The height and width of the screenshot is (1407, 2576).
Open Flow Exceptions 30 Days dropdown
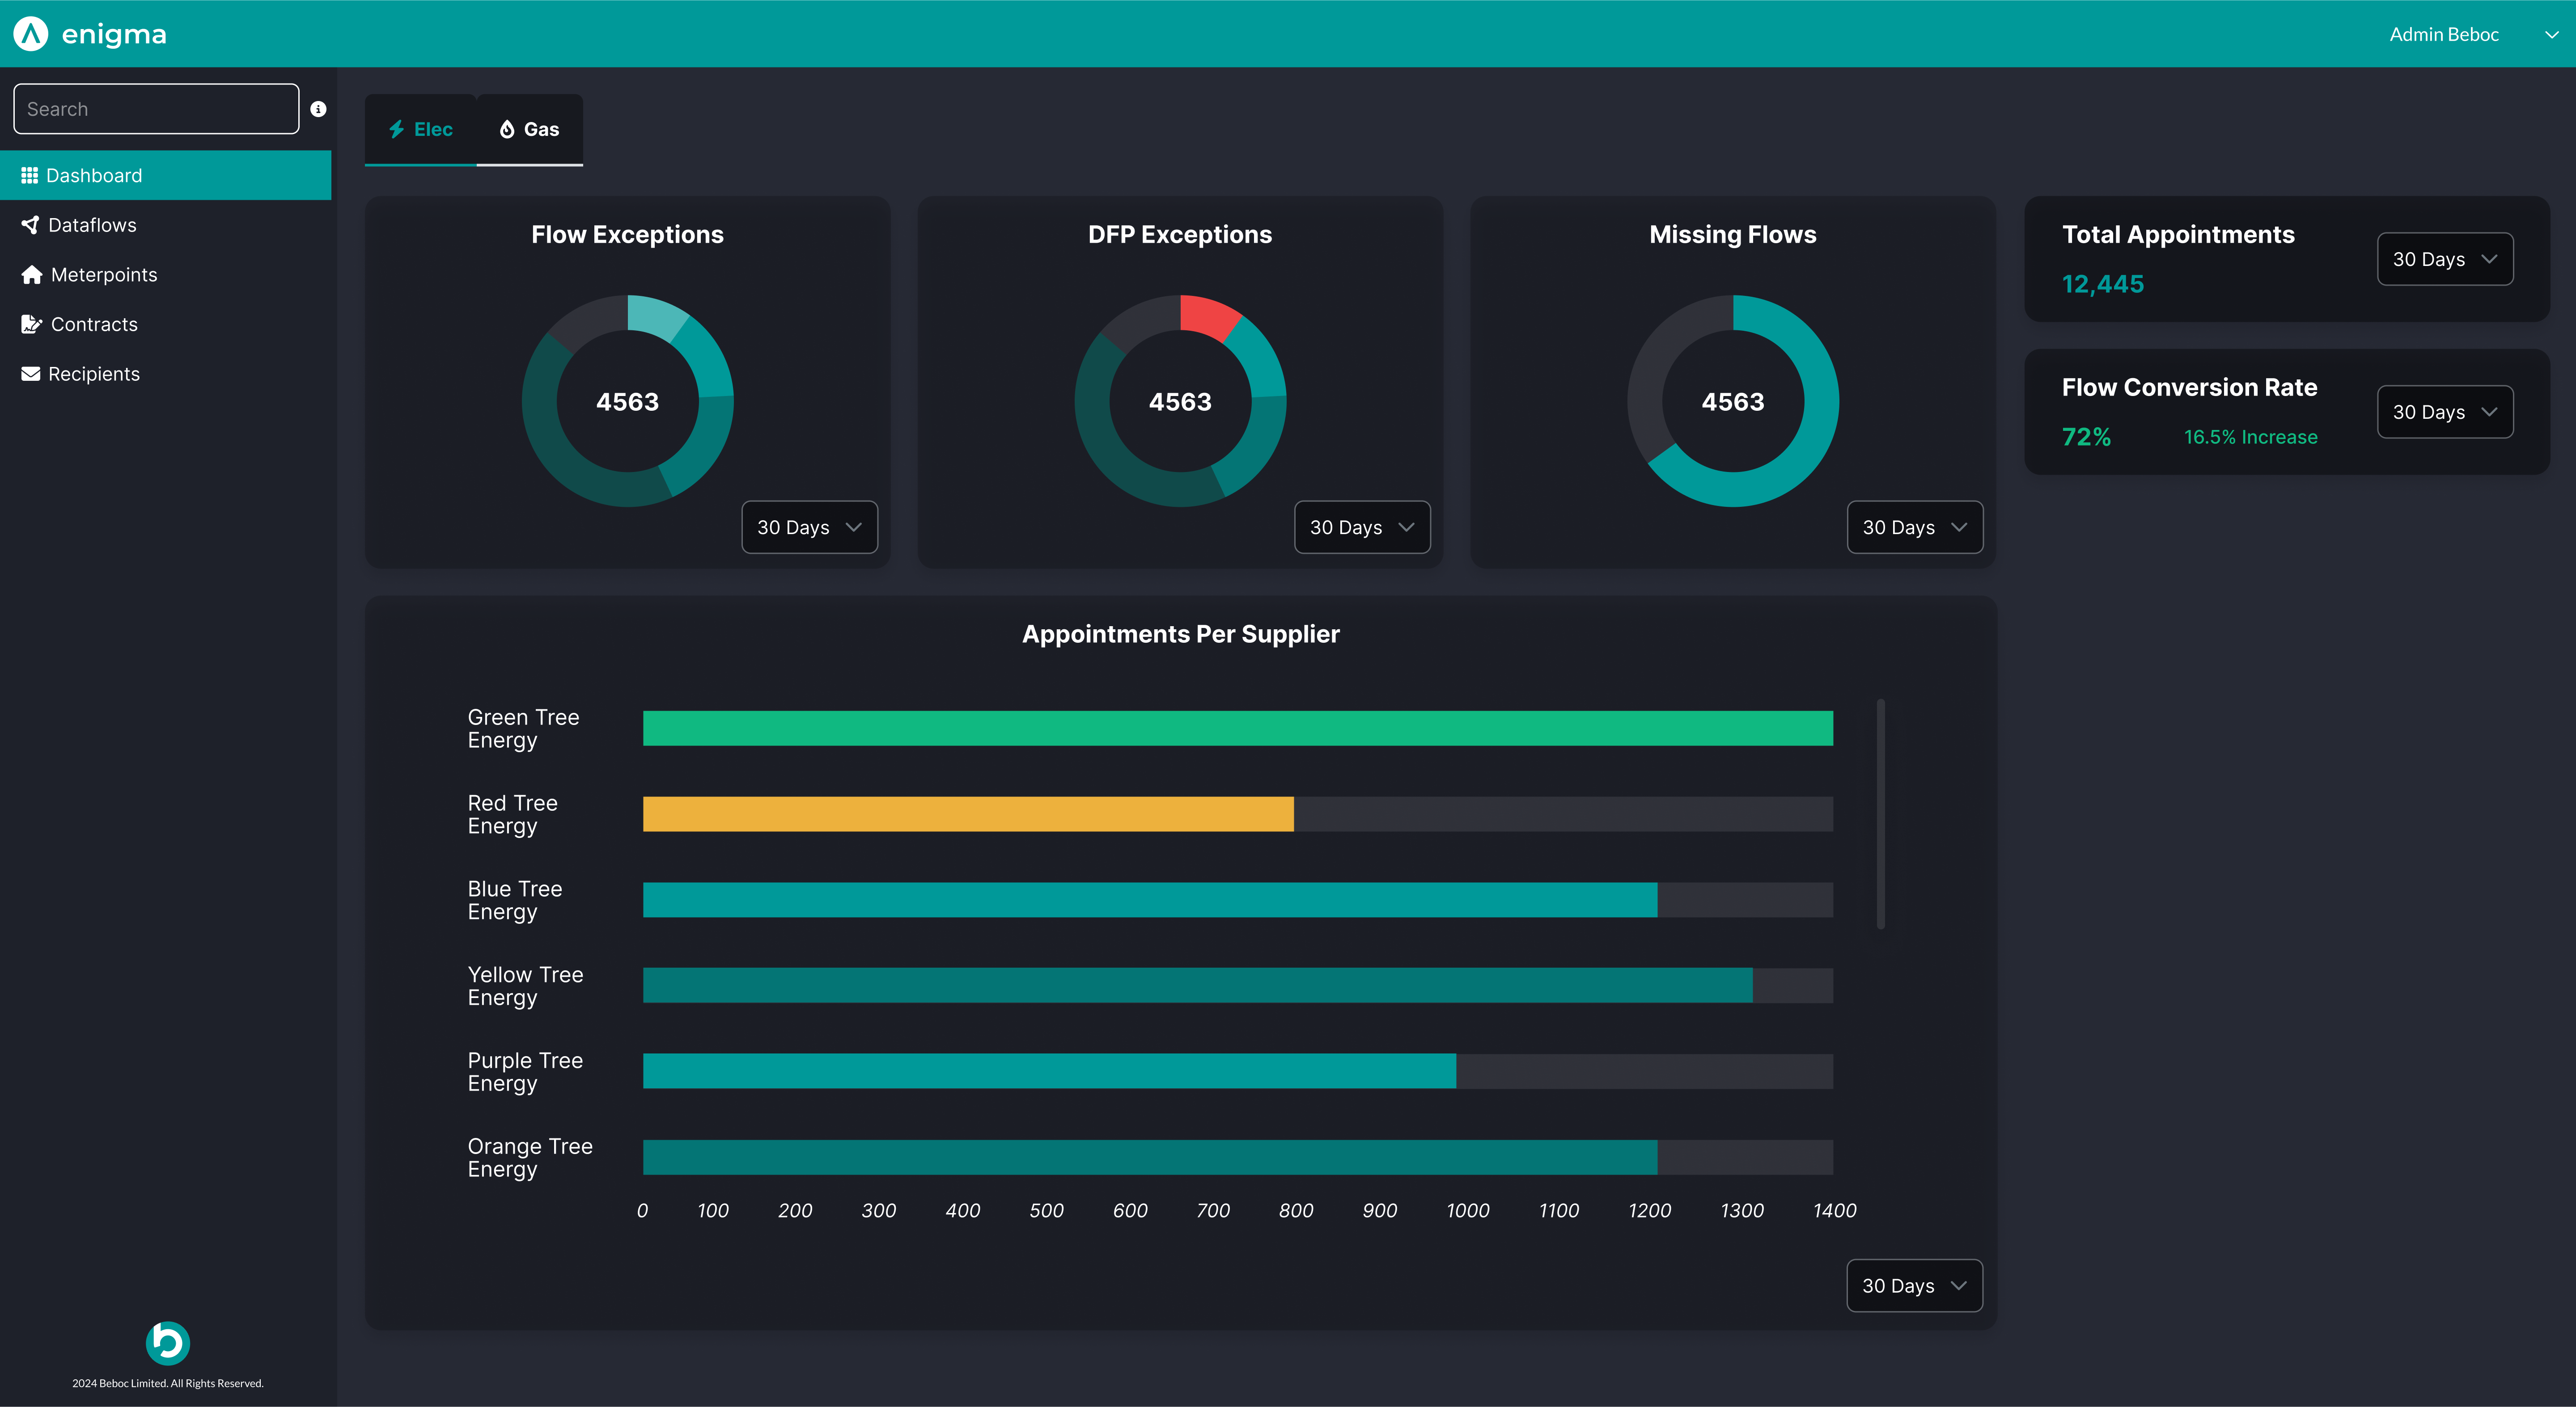point(809,527)
